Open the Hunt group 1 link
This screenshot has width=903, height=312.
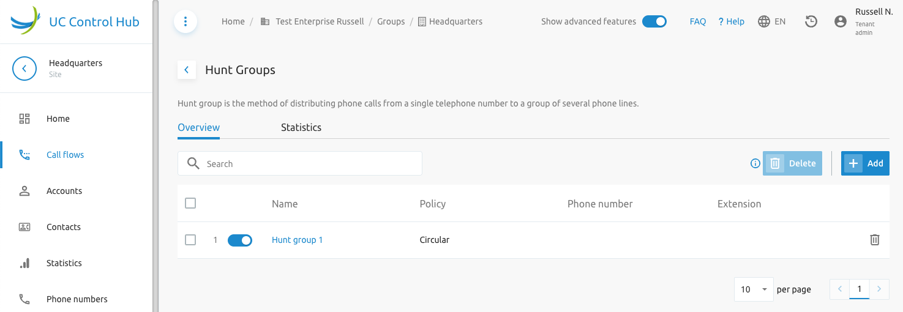[297, 240]
